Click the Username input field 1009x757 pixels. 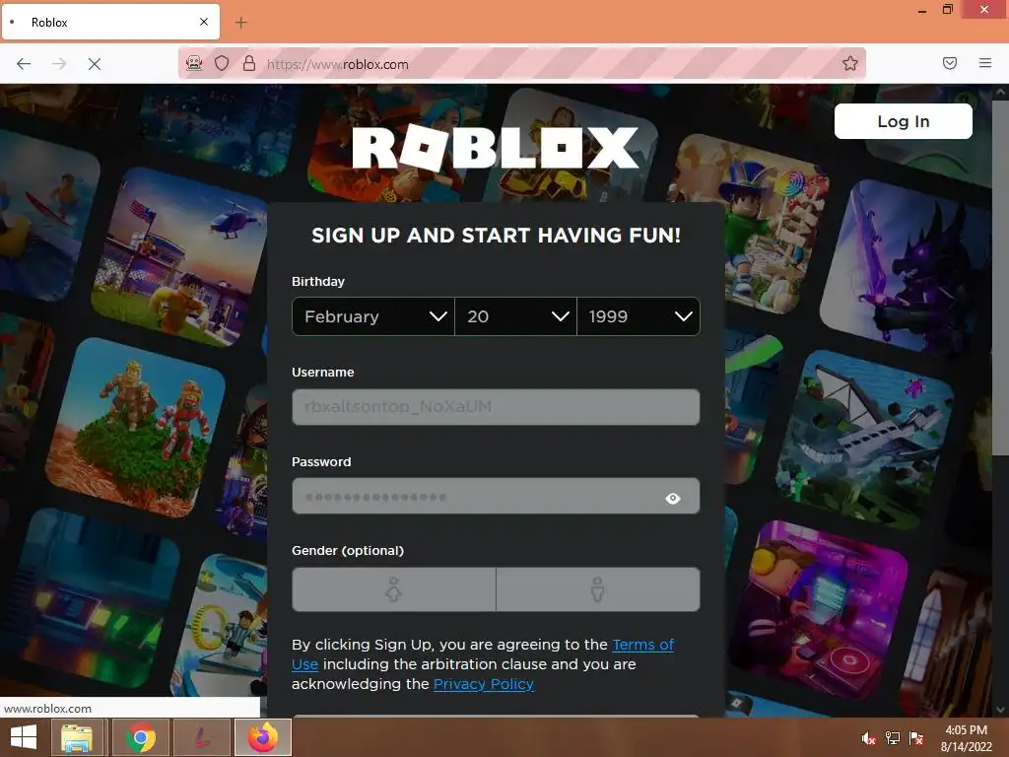tap(496, 407)
